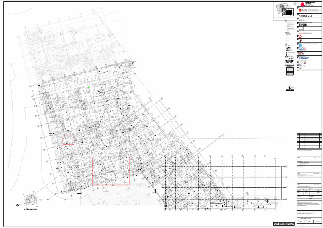Click the small detail plan at the bottom left
Screen dimensions: 323x228
29,199
